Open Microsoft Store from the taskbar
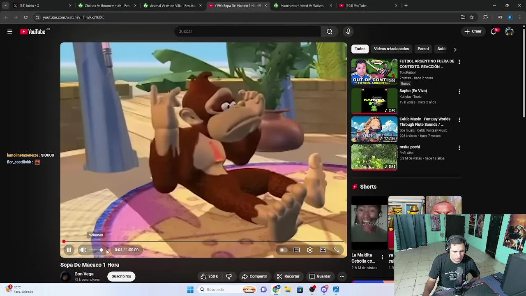 300,289
